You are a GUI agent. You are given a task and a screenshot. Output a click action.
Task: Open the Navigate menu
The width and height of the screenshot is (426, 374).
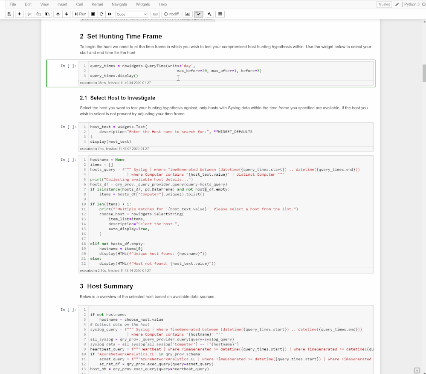(119, 4)
